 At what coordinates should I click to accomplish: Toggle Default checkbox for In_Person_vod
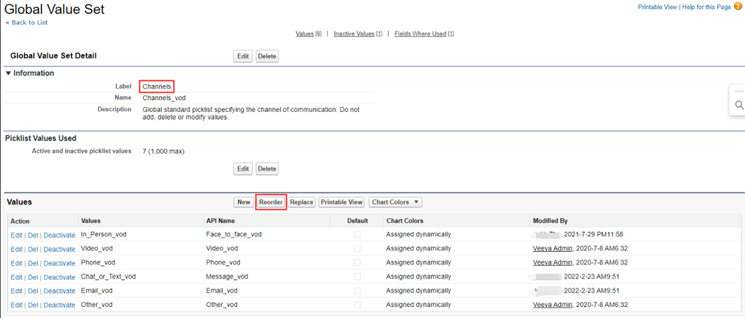click(357, 235)
